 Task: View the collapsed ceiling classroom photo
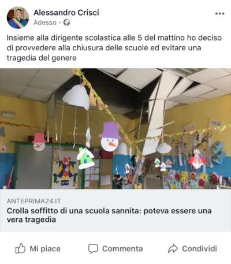coord(115,129)
